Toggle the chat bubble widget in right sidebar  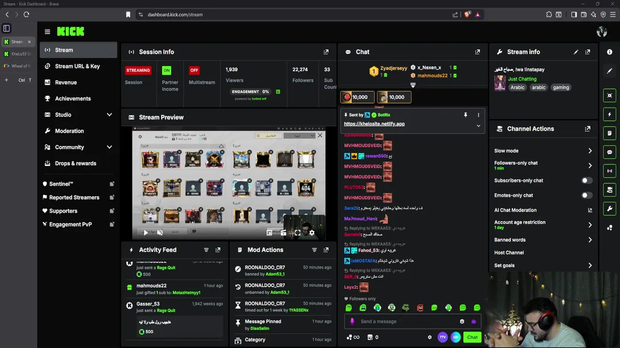pyautogui.click(x=610, y=152)
